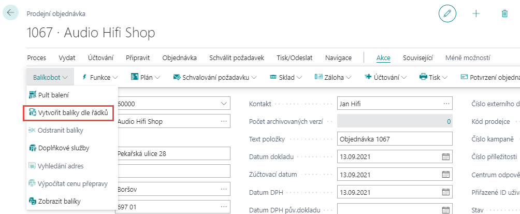Click Méně možností link

click(x=468, y=58)
